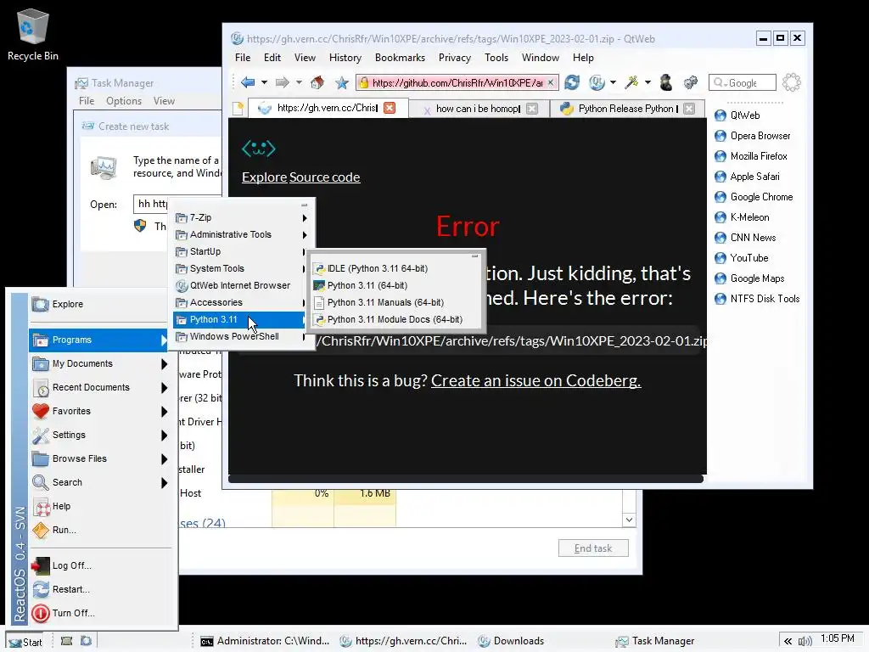The height and width of the screenshot is (652, 869).
Task: Open a new tab with page icon
Action: coord(238,108)
